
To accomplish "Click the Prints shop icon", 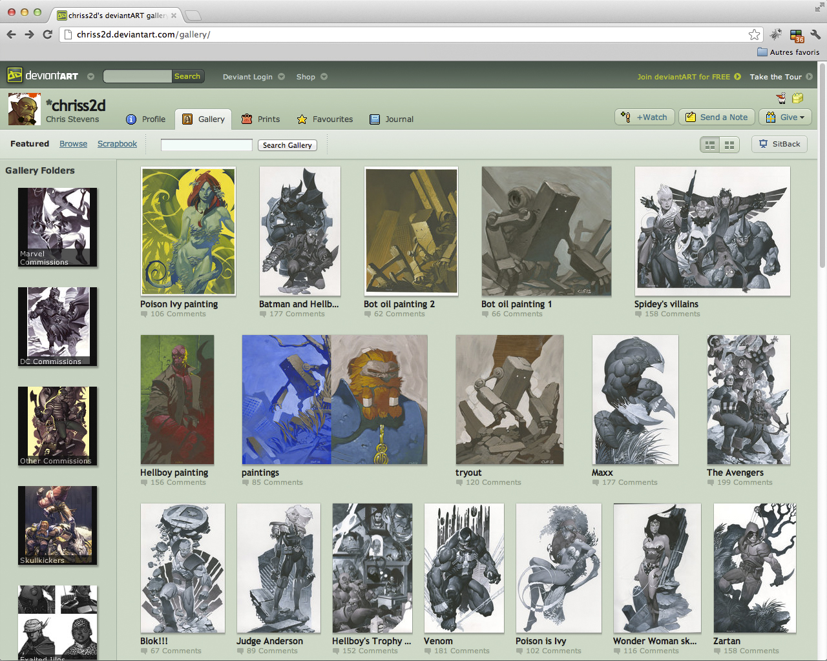I will click(x=247, y=119).
